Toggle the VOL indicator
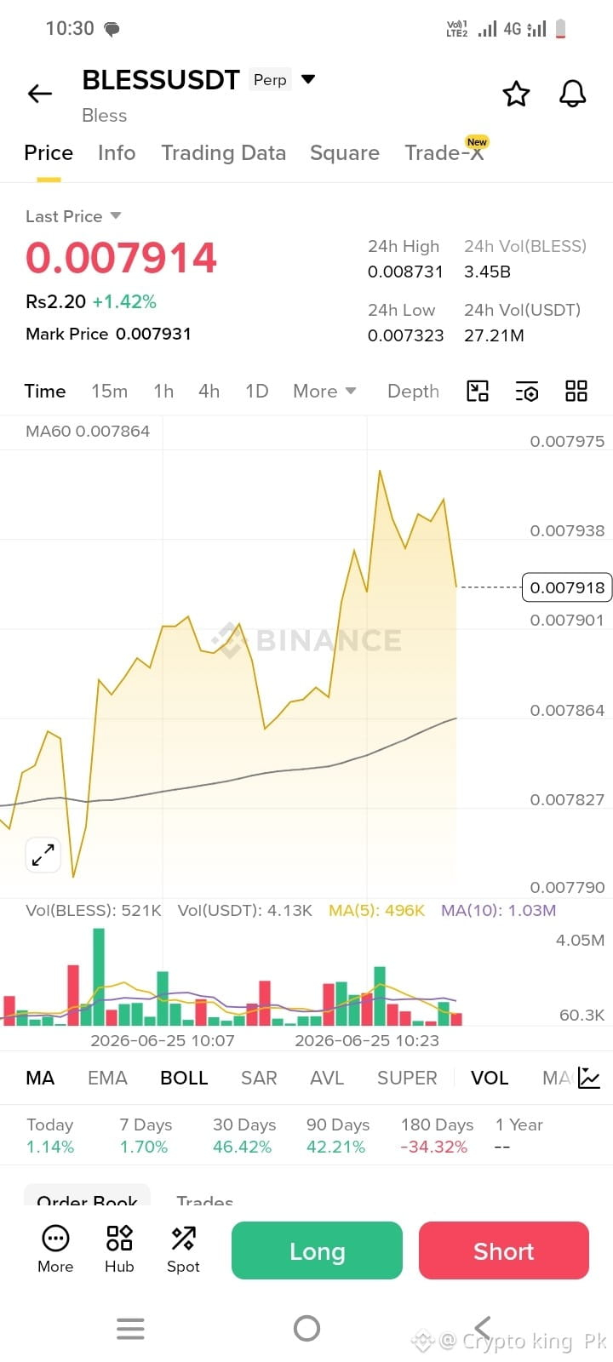This screenshot has height=1362, width=613. point(490,1078)
